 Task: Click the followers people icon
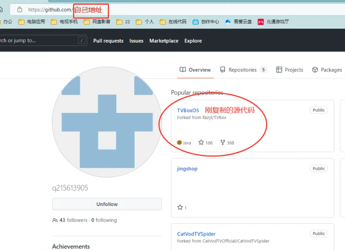(x=55, y=220)
